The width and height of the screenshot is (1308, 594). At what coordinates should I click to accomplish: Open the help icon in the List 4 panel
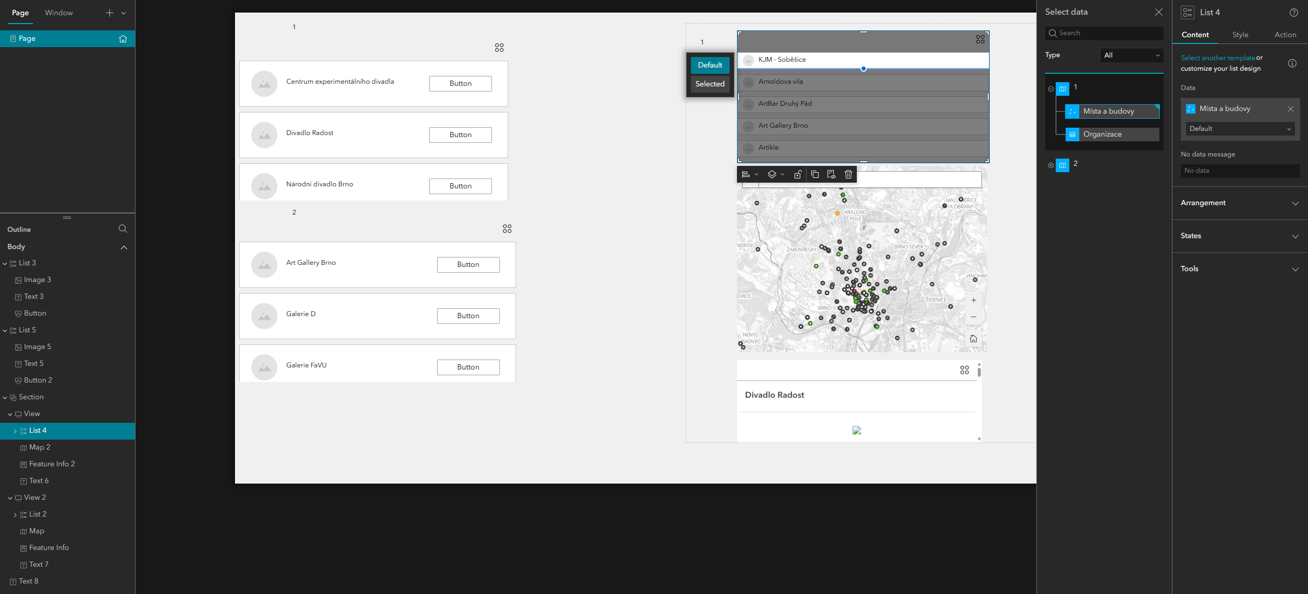(x=1293, y=12)
